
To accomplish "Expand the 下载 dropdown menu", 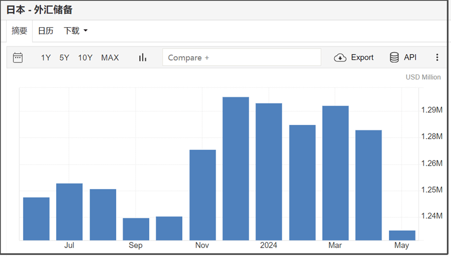I will click(x=76, y=31).
